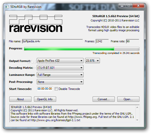151x134 pixels.
Task: Click the OpenGL Info button
Action: click(x=45, y=99)
